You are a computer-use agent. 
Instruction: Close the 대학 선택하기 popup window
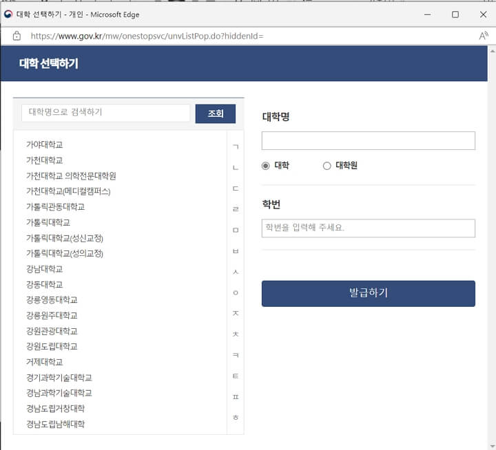pyautogui.click(x=483, y=14)
